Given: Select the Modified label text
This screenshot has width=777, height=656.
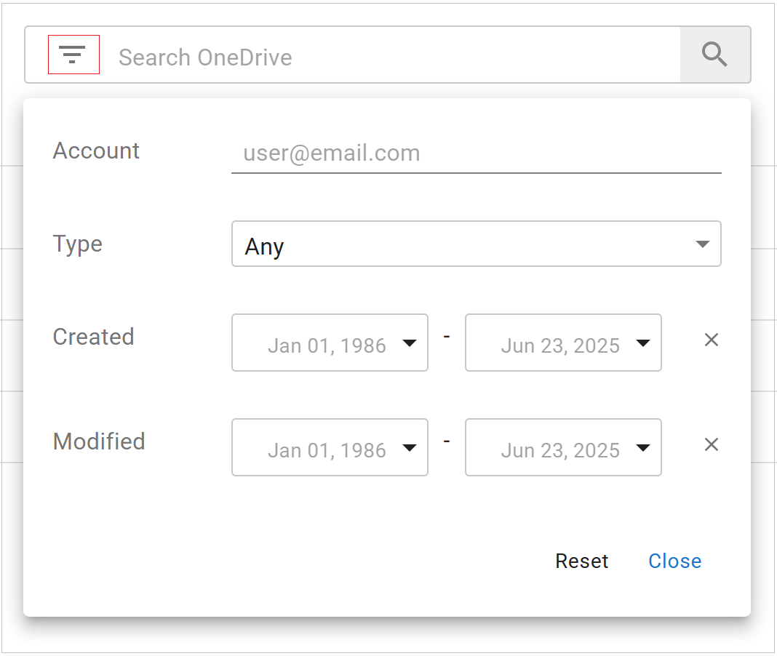Looking at the screenshot, I should [99, 441].
